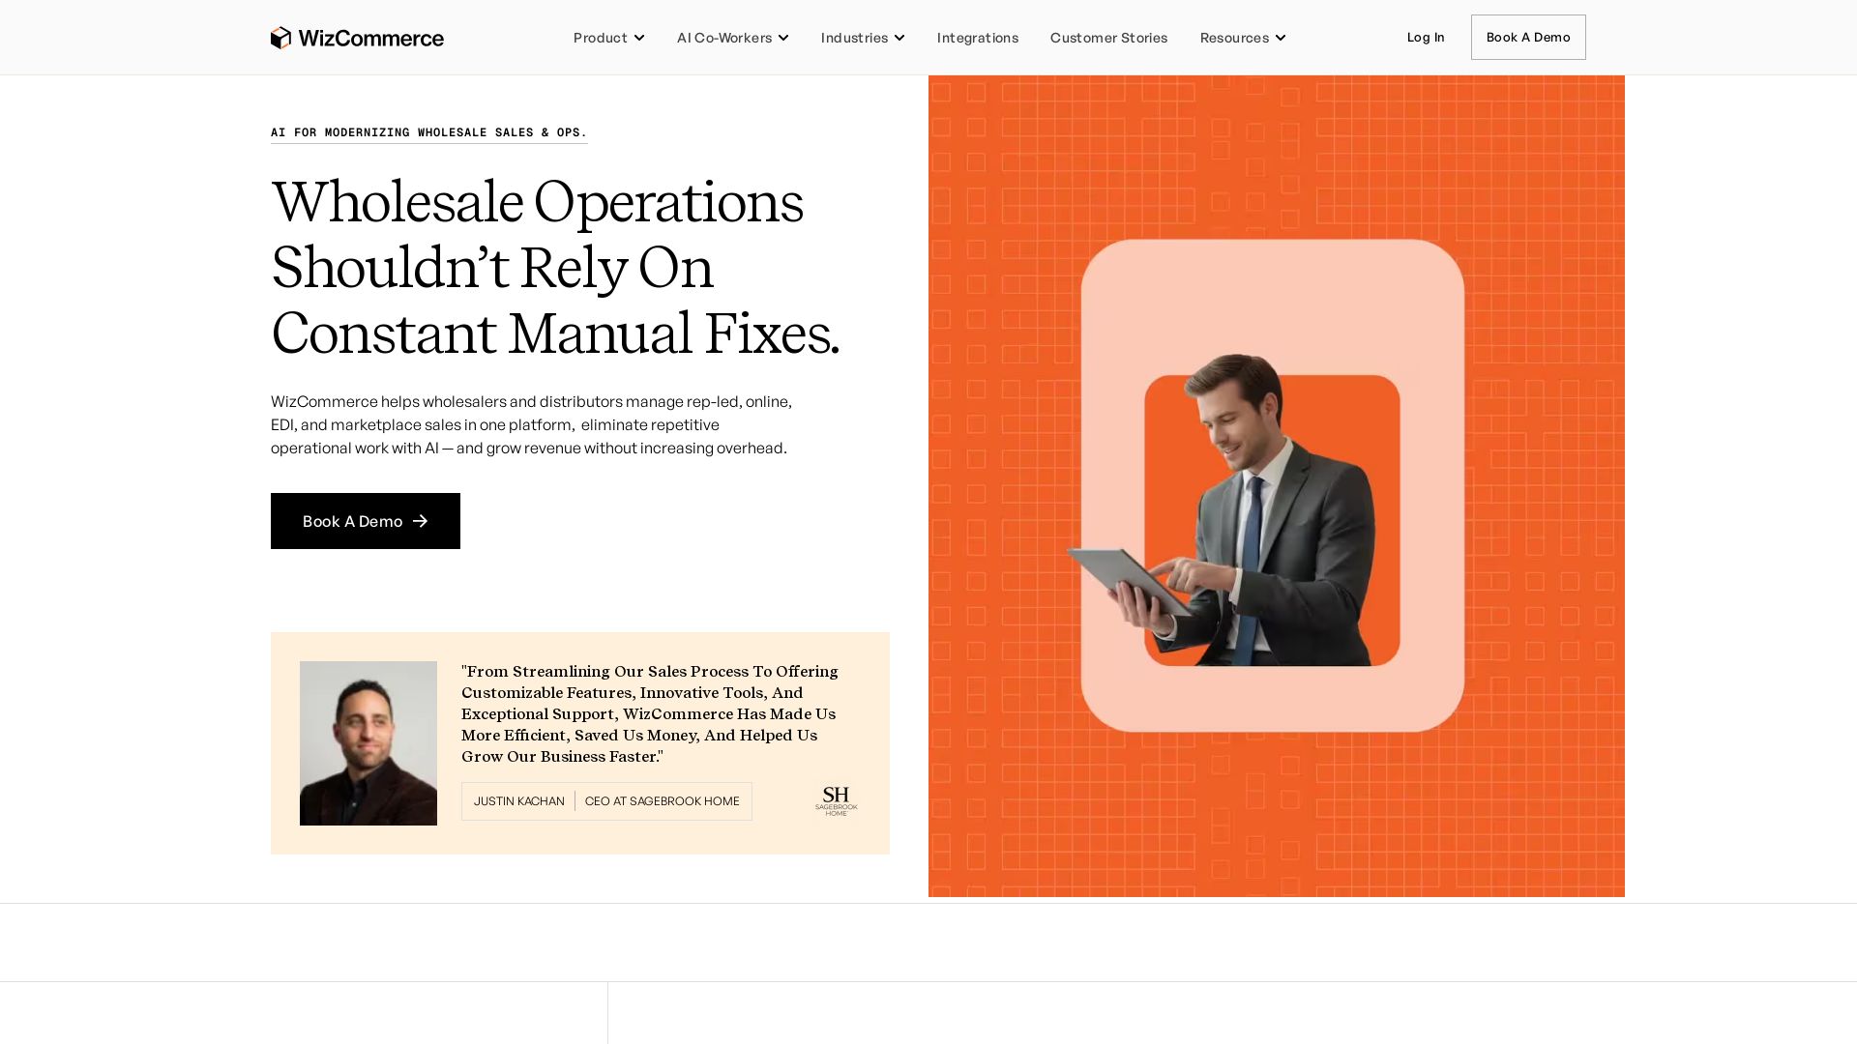Image resolution: width=1857 pixels, height=1044 pixels.
Task: Open the AI Co-Workers menu
Action: (x=732, y=38)
